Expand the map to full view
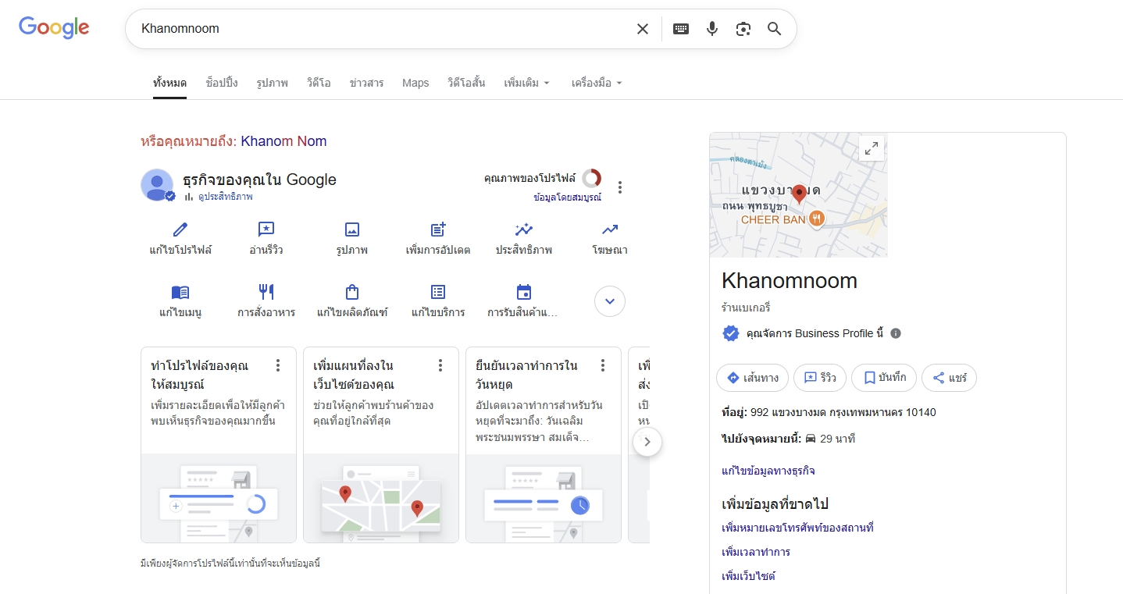 tap(871, 148)
